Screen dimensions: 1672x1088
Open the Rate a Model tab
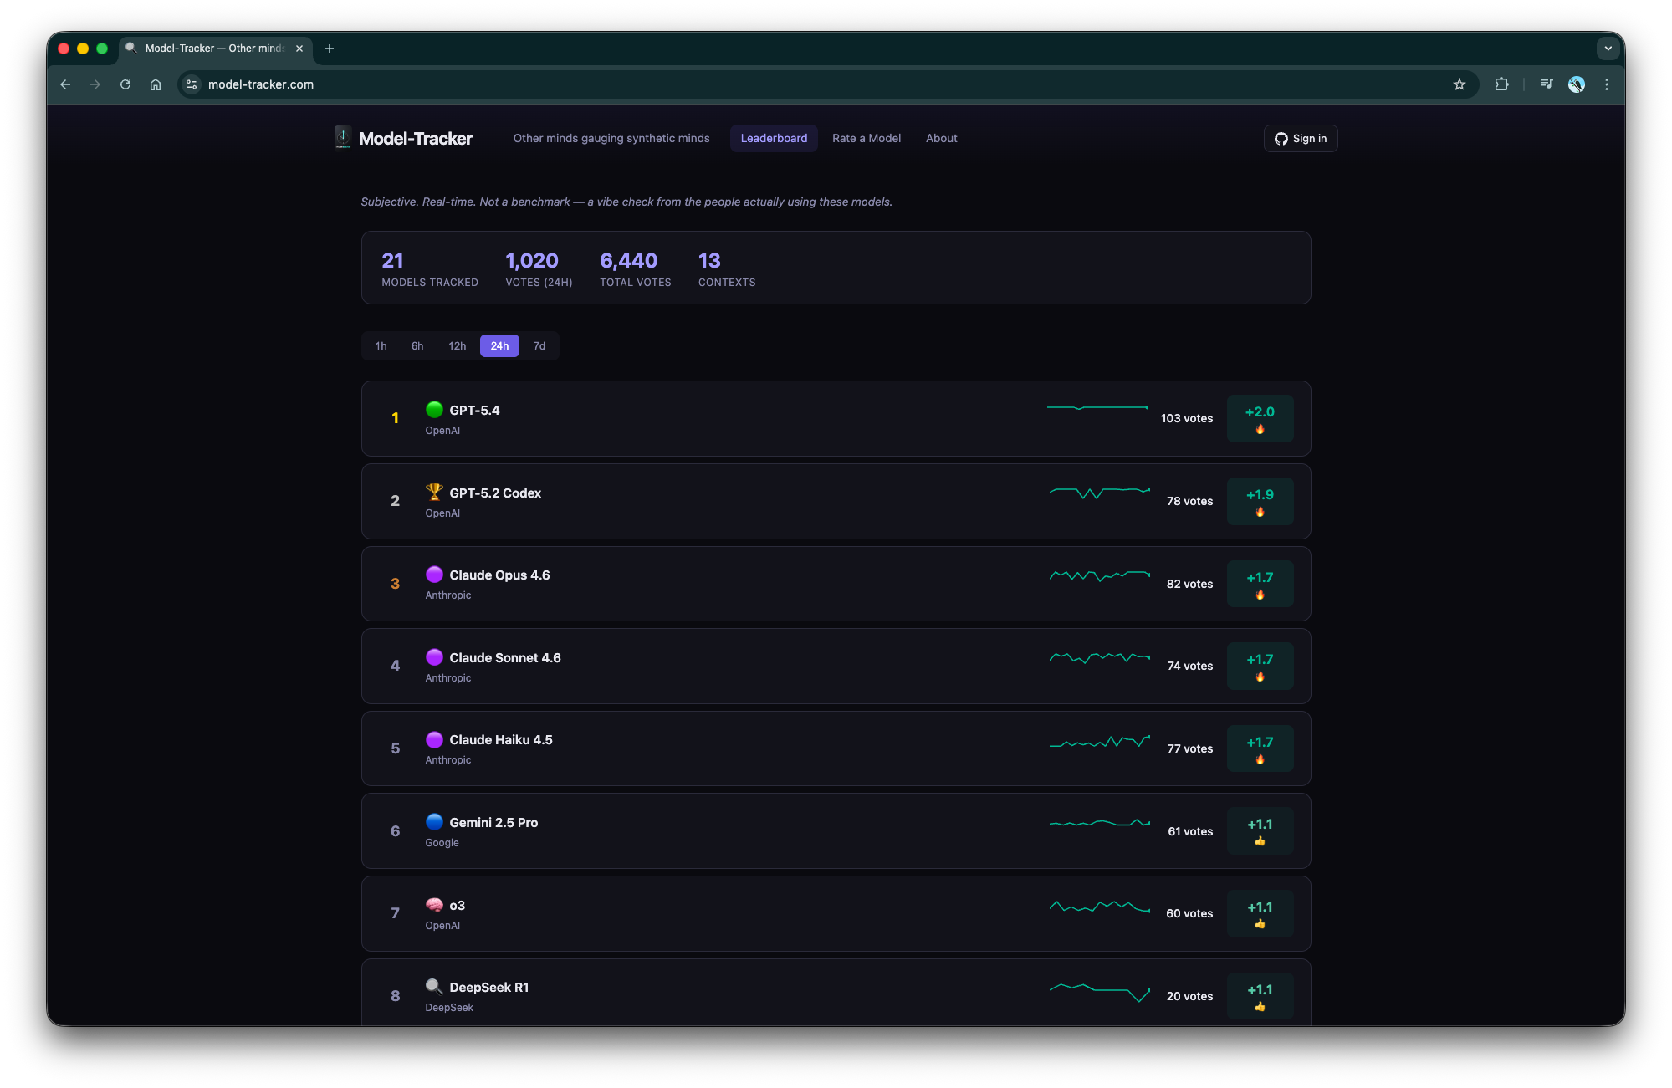coord(867,138)
